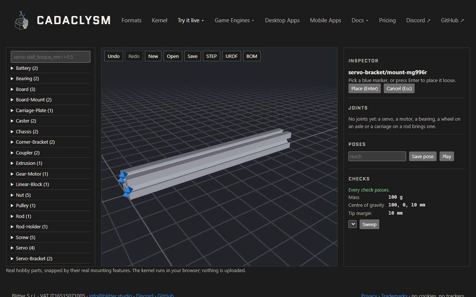
Task: Click the pose name input field
Action: click(377, 156)
